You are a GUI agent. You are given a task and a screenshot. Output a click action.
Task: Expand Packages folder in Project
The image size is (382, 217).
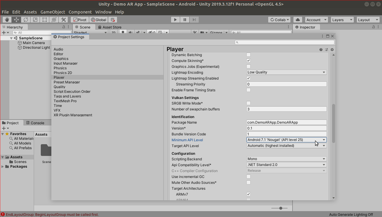[x=3, y=166]
